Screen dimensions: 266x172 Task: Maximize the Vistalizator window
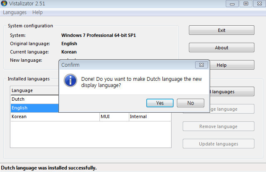point(246,4)
